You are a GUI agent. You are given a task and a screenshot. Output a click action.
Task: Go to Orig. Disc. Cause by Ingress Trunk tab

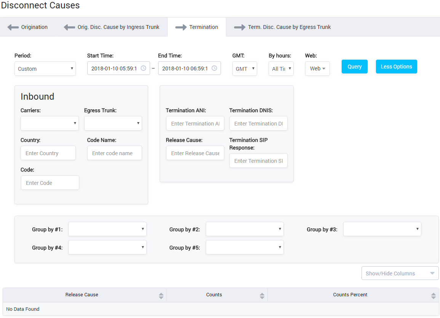[x=112, y=27]
